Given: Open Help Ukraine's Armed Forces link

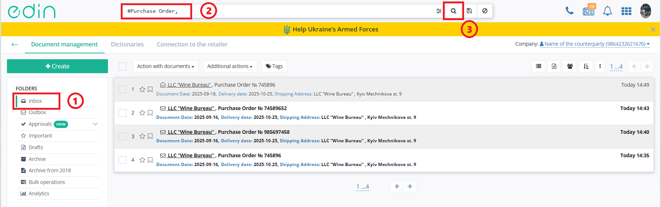Looking at the screenshot, I should click(331, 29).
